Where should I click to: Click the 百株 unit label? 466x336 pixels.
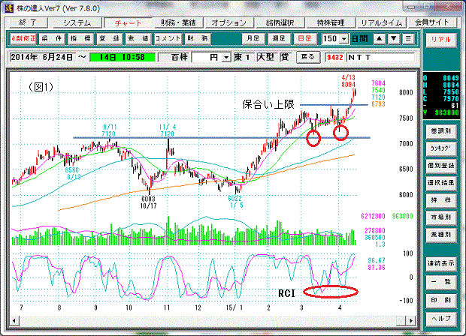[179, 57]
